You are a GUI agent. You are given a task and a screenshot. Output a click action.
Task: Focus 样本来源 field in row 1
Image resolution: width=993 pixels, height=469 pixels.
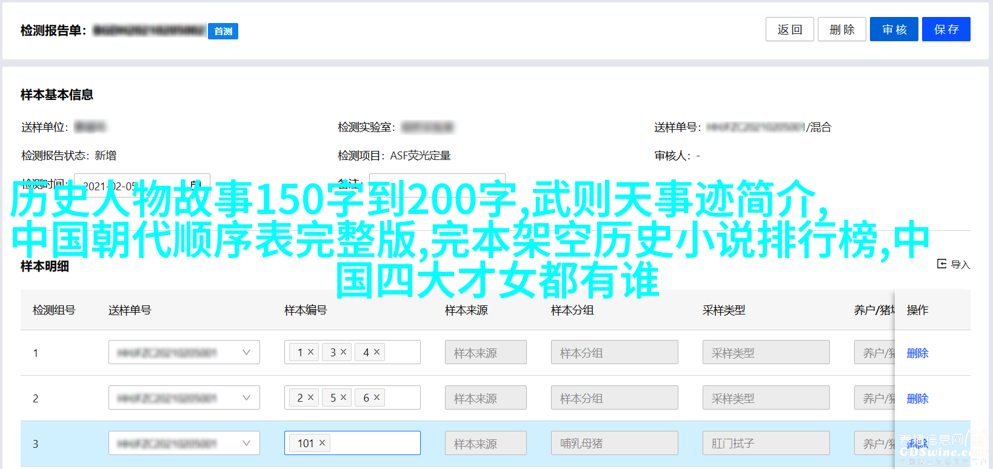pos(486,352)
